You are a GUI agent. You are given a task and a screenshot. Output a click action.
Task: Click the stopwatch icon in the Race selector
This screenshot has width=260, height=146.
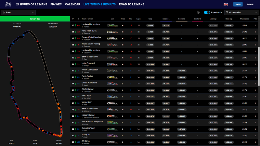point(4,12)
